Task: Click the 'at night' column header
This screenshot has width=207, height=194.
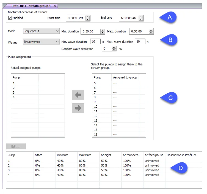Action: click(x=106, y=155)
